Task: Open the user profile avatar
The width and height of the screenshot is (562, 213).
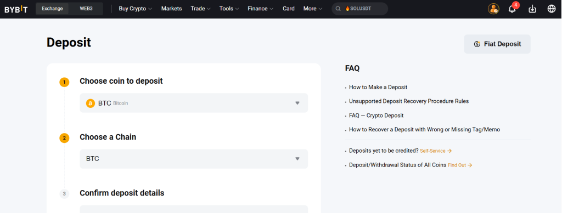Action: point(493,9)
